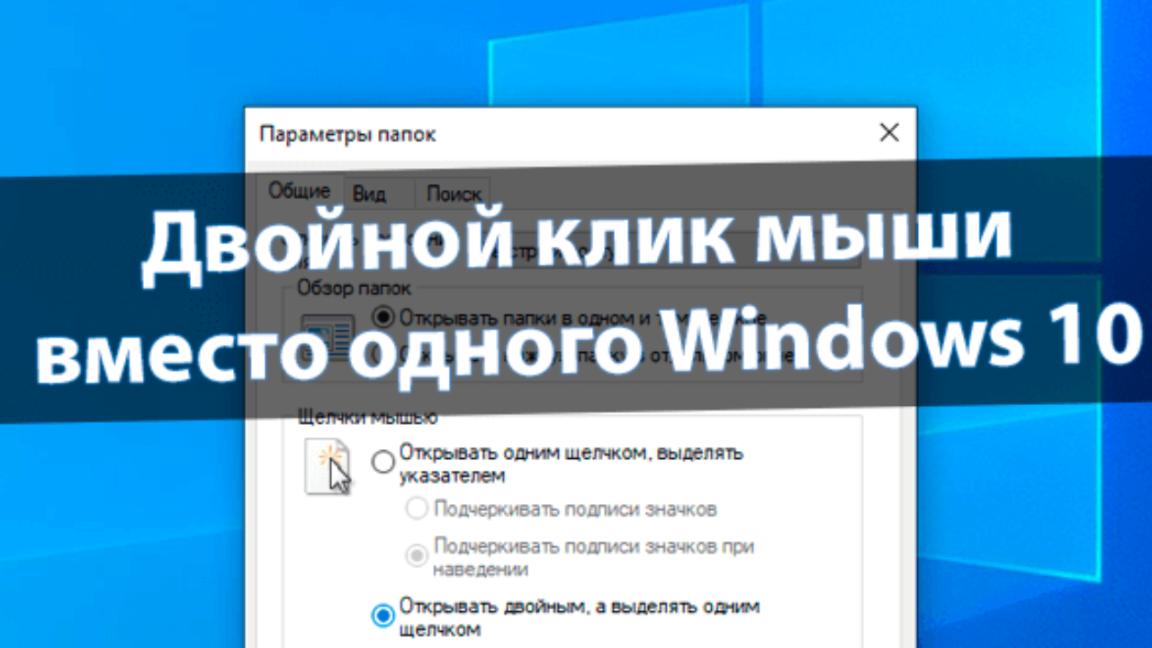Click the 'Параметры папок' window title
Image resolution: width=1152 pixels, height=648 pixels.
point(347,134)
